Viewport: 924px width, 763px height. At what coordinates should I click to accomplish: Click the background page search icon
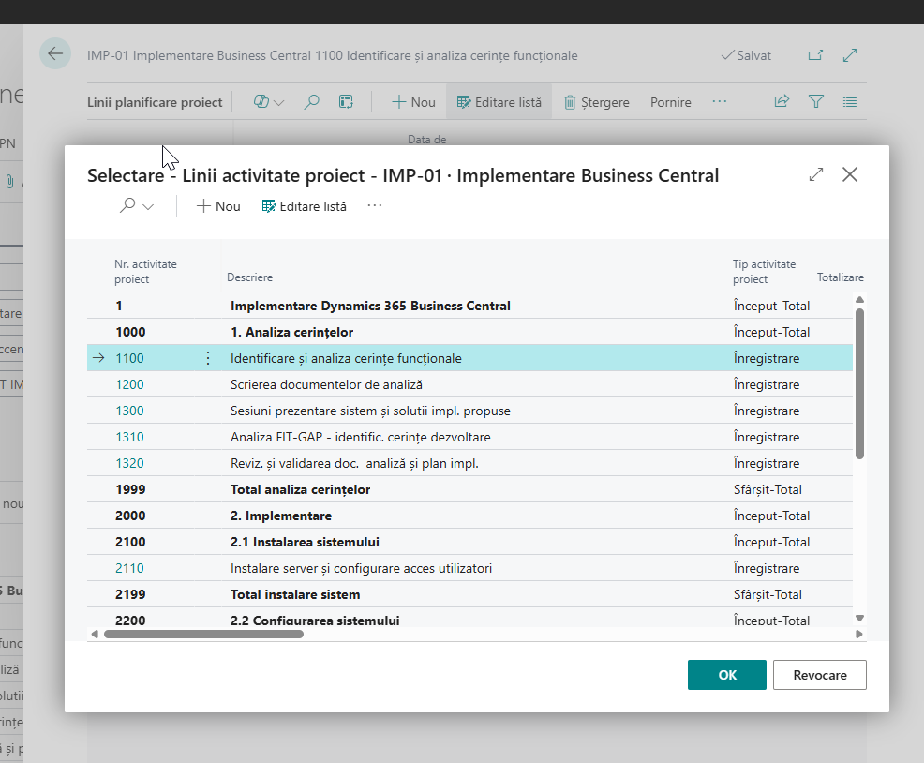312,102
